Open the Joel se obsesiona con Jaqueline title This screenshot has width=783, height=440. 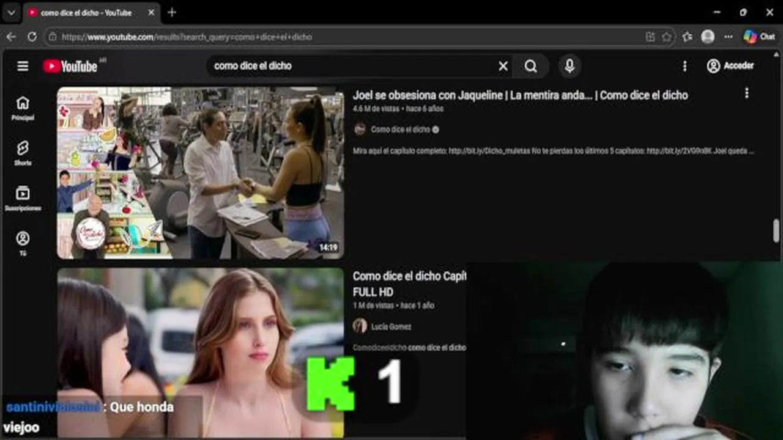point(520,95)
